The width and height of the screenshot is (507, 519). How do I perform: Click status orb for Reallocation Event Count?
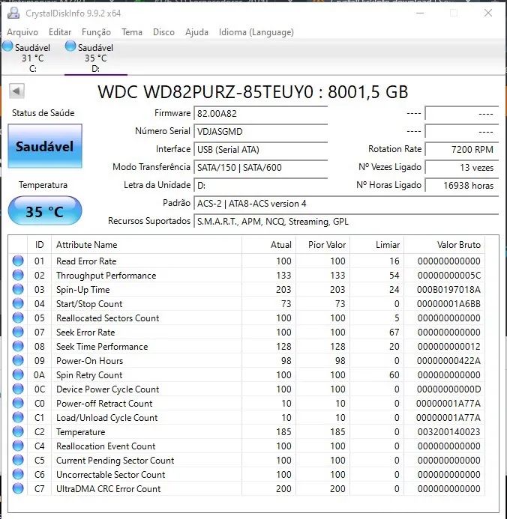point(18,446)
